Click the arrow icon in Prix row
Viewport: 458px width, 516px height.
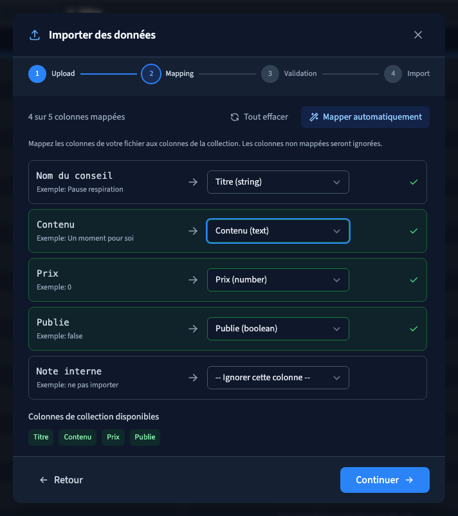click(193, 280)
